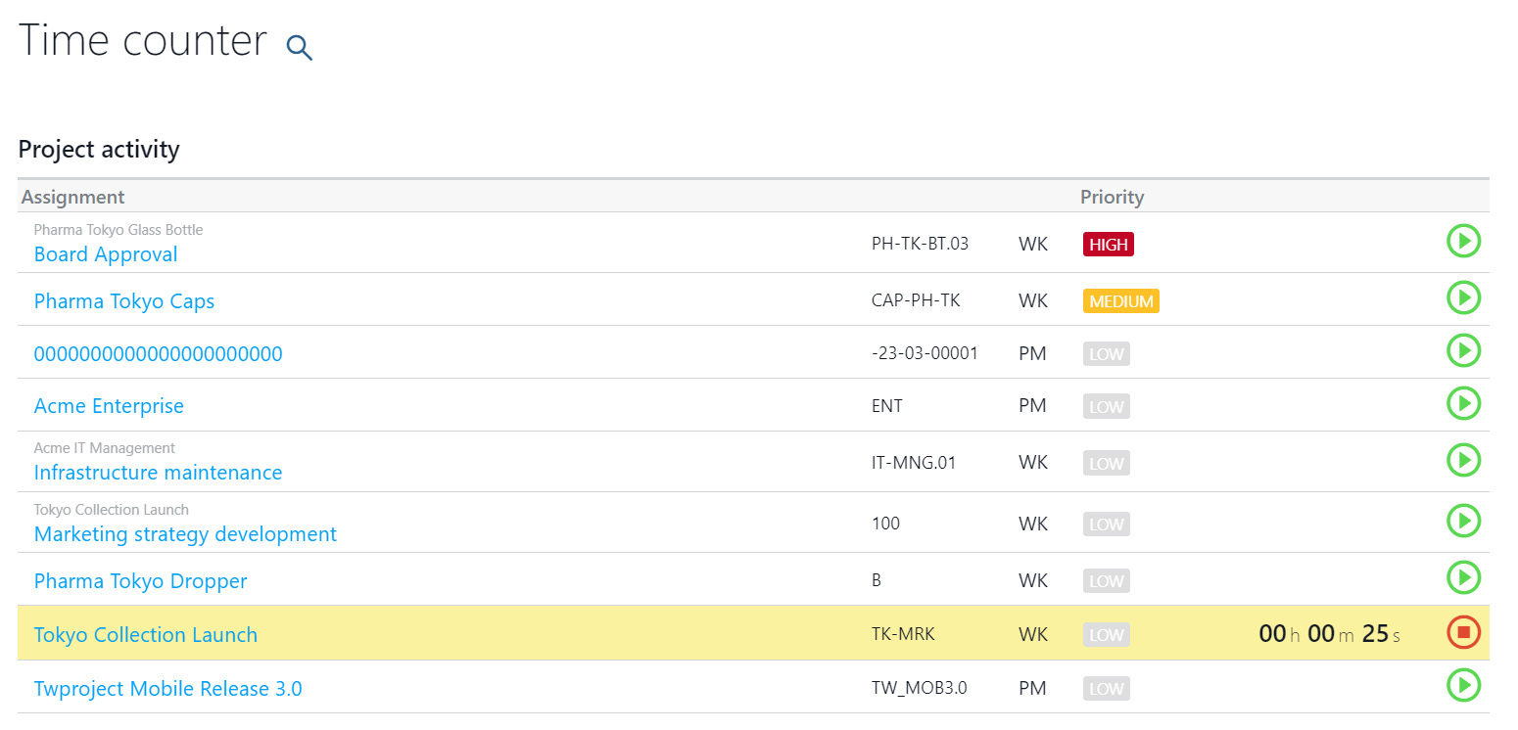Click the HIGH priority badge on Board Approval
The width and height of the screenshot is (1518, 730).
(x=1108, y=244)
